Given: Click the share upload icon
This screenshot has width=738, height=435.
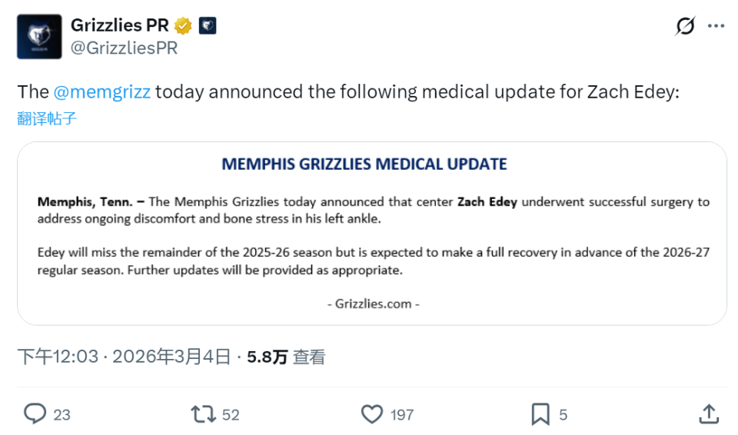Looking at the screenshot, I should 709,414.
